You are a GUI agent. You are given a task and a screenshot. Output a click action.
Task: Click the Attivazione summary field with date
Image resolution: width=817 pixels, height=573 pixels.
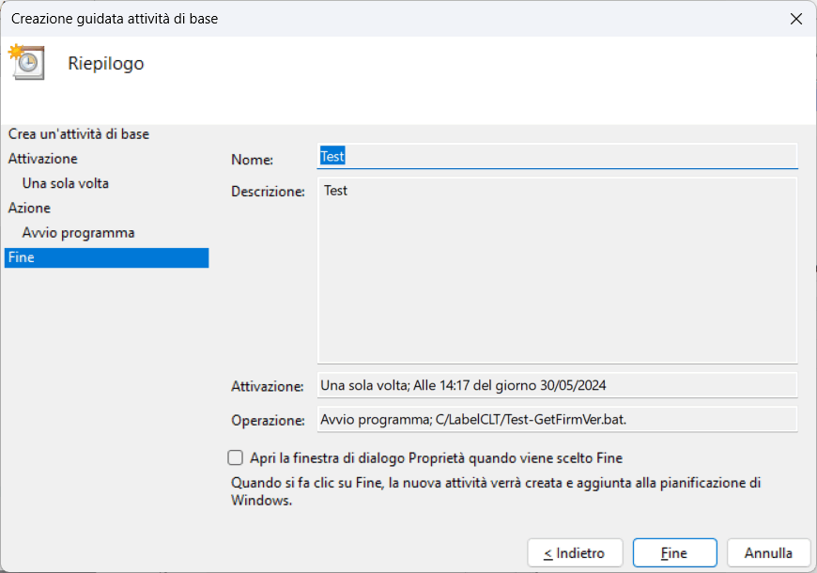point(558,386)
